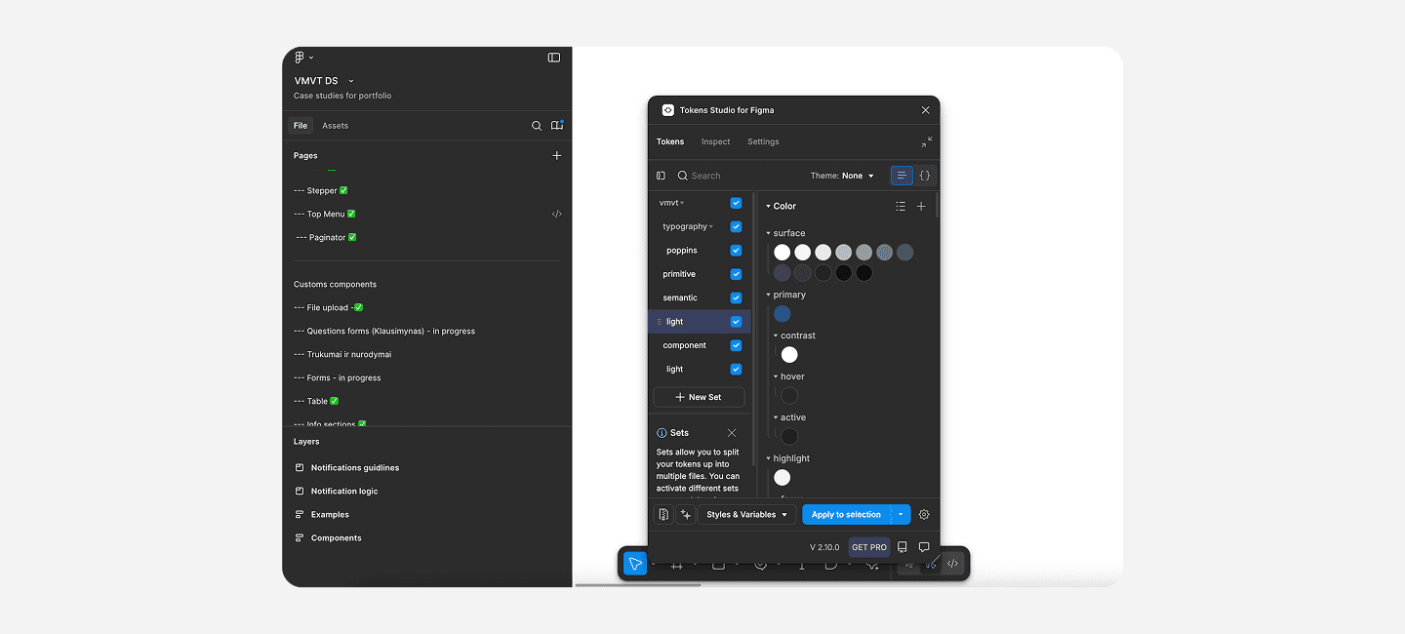Collapse the surface color group

(x=769, y=233)
